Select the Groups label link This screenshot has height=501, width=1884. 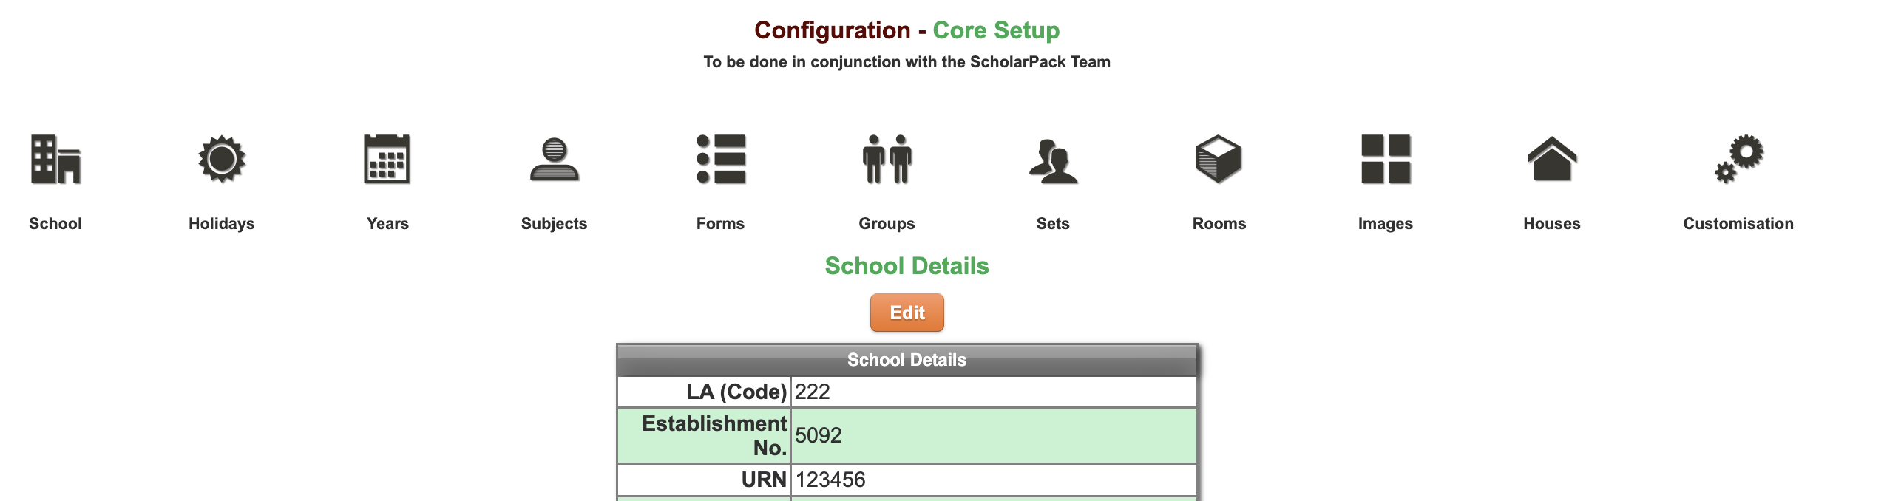point(887,224)
